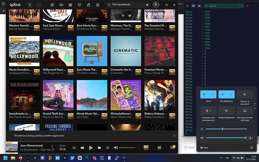
Task: Open Hi-Res audio quality selector in player
Action: [146, 148]
